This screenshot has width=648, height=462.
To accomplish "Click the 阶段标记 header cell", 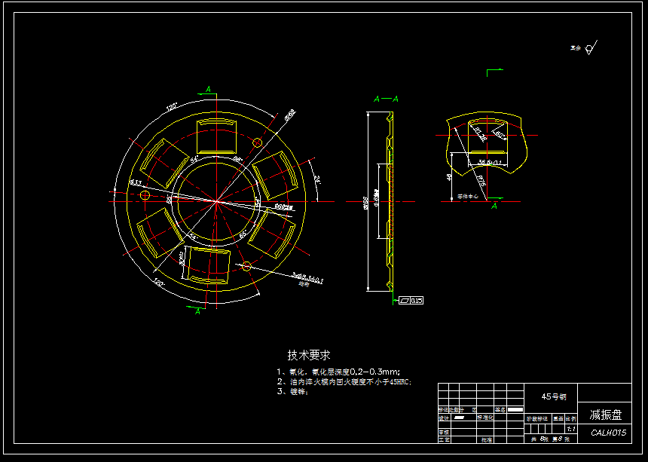I will pos(537,418).
